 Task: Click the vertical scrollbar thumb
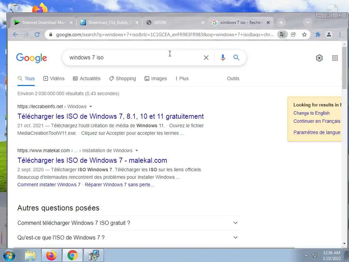tap(344, 68)
